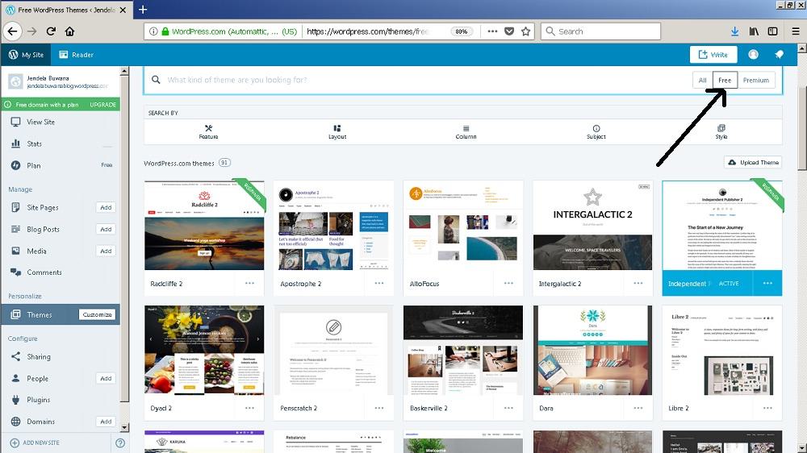Open a new browser tab
This screenshot has height=453, width=807.
pos(143,9)
